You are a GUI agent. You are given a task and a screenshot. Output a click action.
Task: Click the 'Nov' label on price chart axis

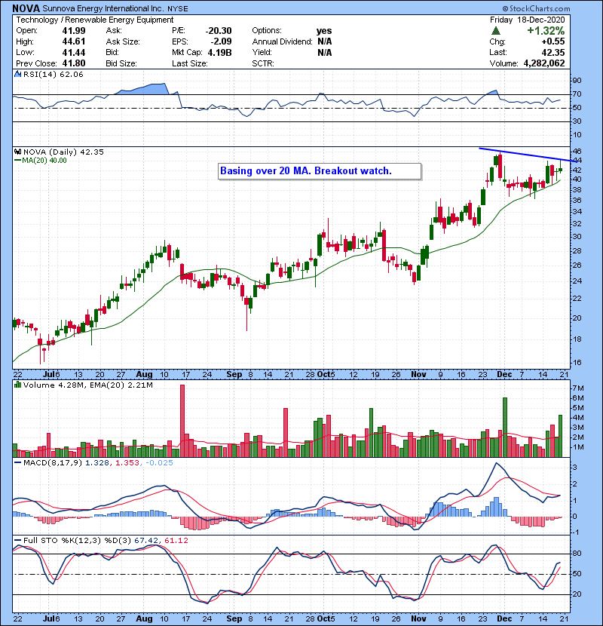pyautogui.click(x=418, y=375)
